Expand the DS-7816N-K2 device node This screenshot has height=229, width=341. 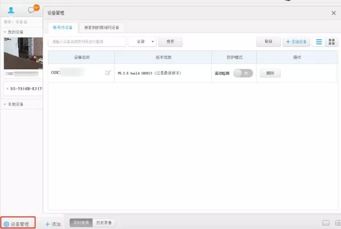pos(8,89)
